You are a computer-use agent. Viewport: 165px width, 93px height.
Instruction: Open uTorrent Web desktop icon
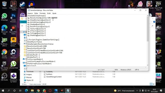click(13, 65)
